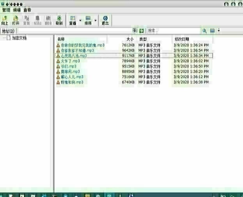Click the size cell 9515KB
This screenshot has height=197, width=243.
(128, 66)
